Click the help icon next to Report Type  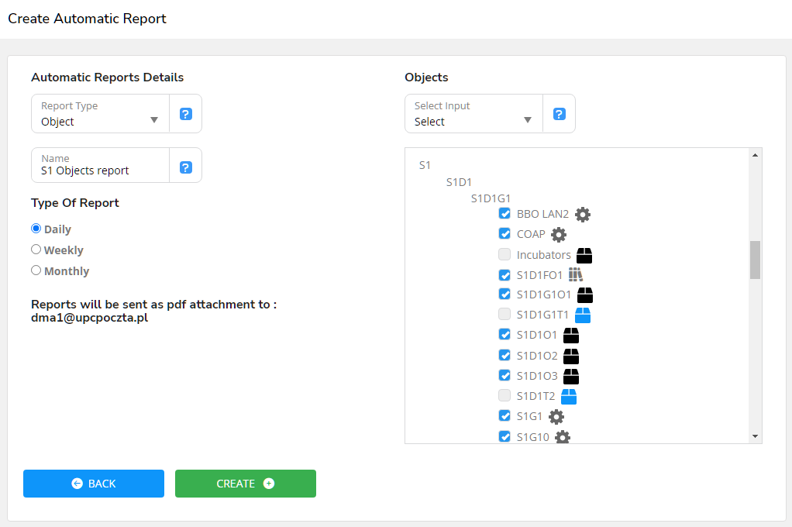[186, 114]
